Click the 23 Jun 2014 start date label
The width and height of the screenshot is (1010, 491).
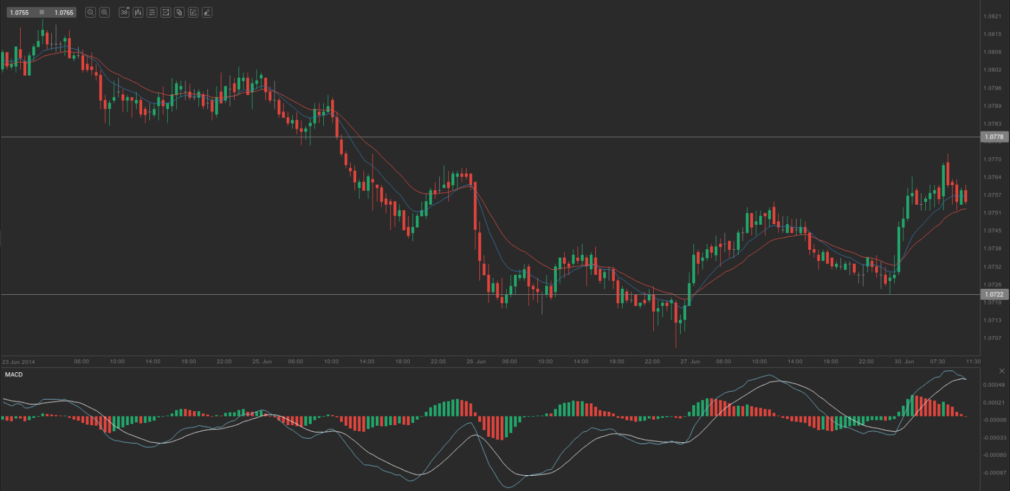(18, 362)
